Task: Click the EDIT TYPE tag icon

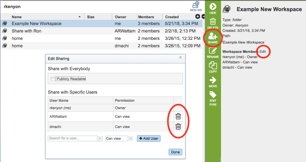Action: pos(213,95)
